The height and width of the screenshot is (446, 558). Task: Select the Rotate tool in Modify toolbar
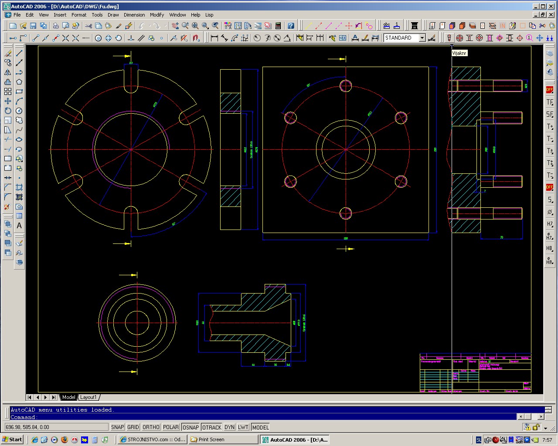pyautogui.click(x=8, y=111)
